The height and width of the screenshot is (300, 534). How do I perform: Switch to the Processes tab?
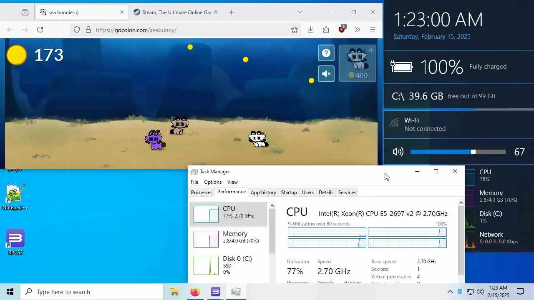tap(202, 192)
